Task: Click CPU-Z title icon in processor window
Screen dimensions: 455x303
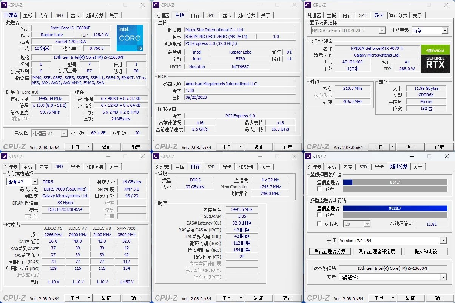Action: point(5,5)
